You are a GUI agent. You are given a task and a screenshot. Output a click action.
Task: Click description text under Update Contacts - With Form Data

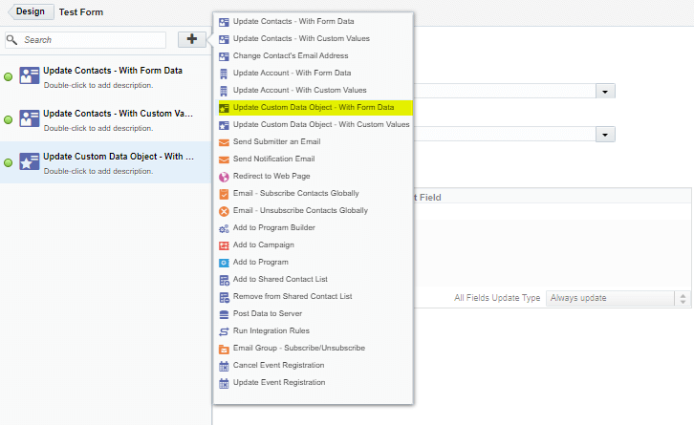pyautogui.click(x=98, y=85)
